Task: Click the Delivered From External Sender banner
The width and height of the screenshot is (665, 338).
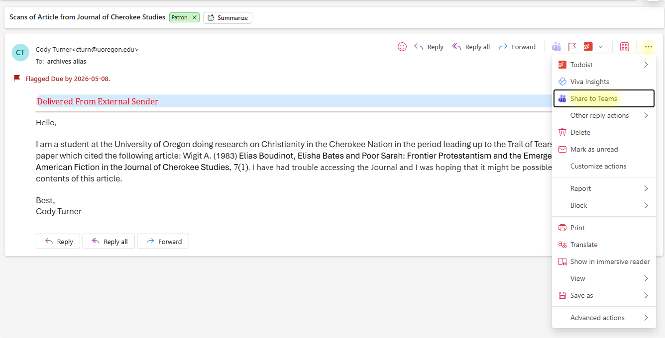Action: coord(294,101)
